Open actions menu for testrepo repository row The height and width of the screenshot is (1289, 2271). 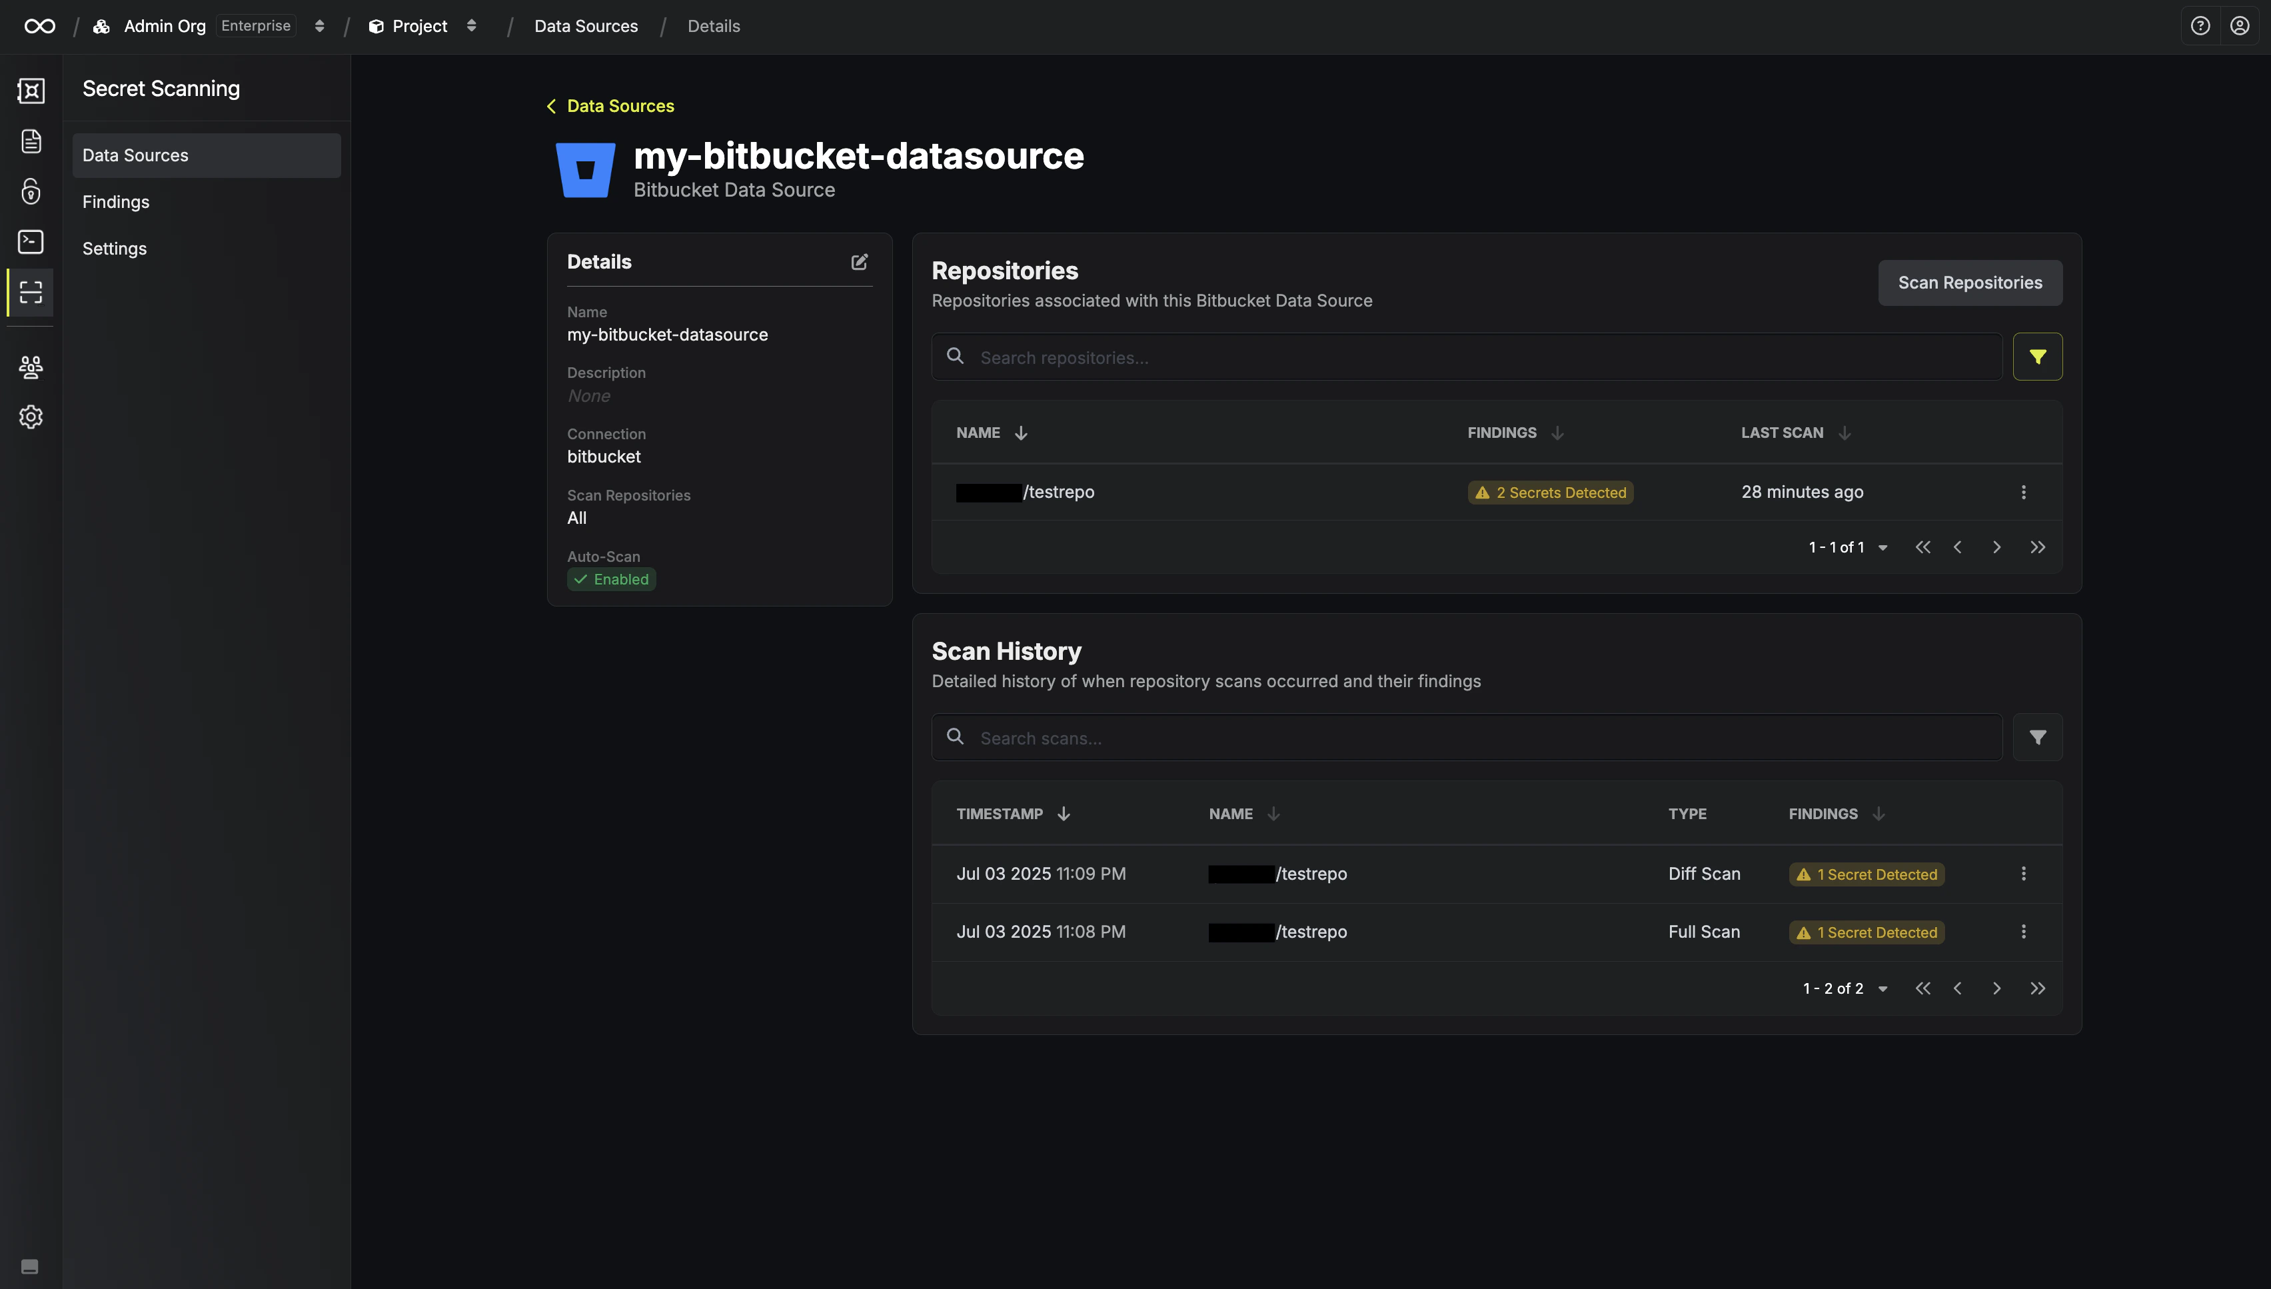(x=2023, y=493)
